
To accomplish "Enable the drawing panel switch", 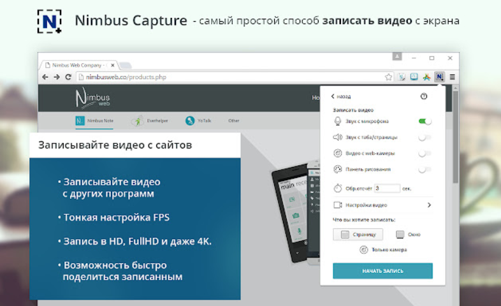I will pyautogui.click(x=425, y=170).
